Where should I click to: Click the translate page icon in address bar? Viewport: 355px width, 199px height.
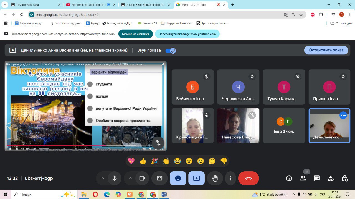(x=286, y=15)
